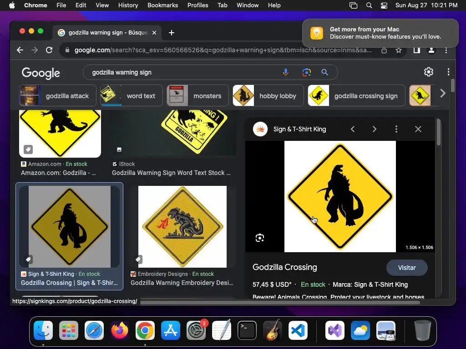Open the Profiles menu

coord(198,5)
